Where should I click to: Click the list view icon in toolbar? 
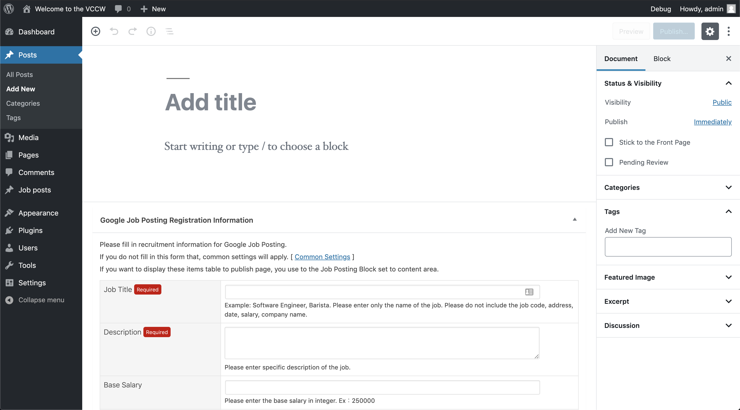click(170, 31)
